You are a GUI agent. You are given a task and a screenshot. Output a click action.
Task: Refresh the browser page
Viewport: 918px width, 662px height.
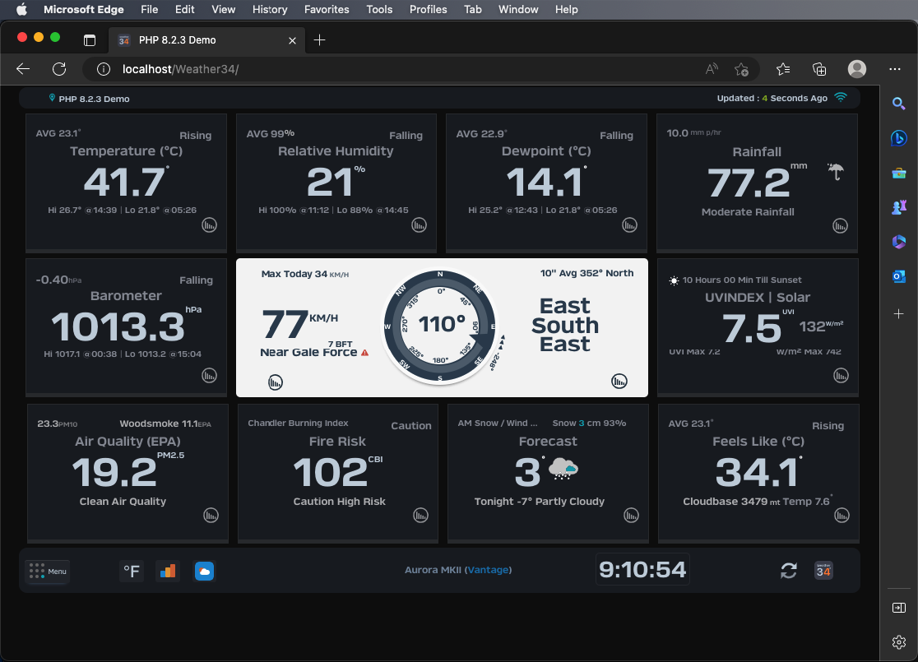pyautogui.click(x=59, y=69)
